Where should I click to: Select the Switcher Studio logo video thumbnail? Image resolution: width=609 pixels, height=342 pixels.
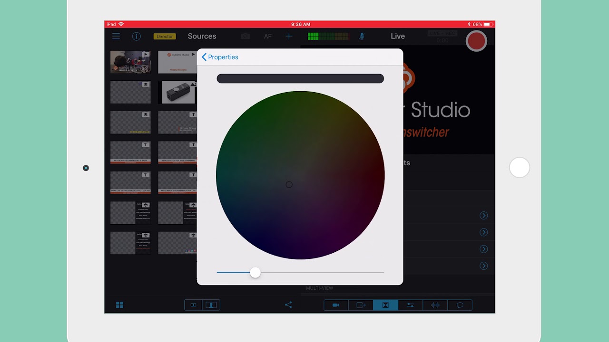tap(177, 62)
